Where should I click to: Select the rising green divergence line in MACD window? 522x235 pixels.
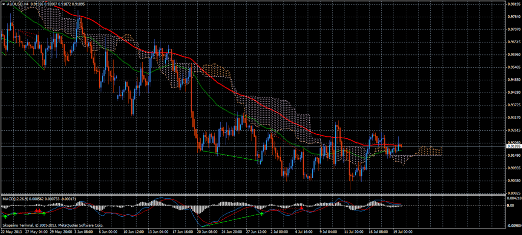click(x=232, y=220)
